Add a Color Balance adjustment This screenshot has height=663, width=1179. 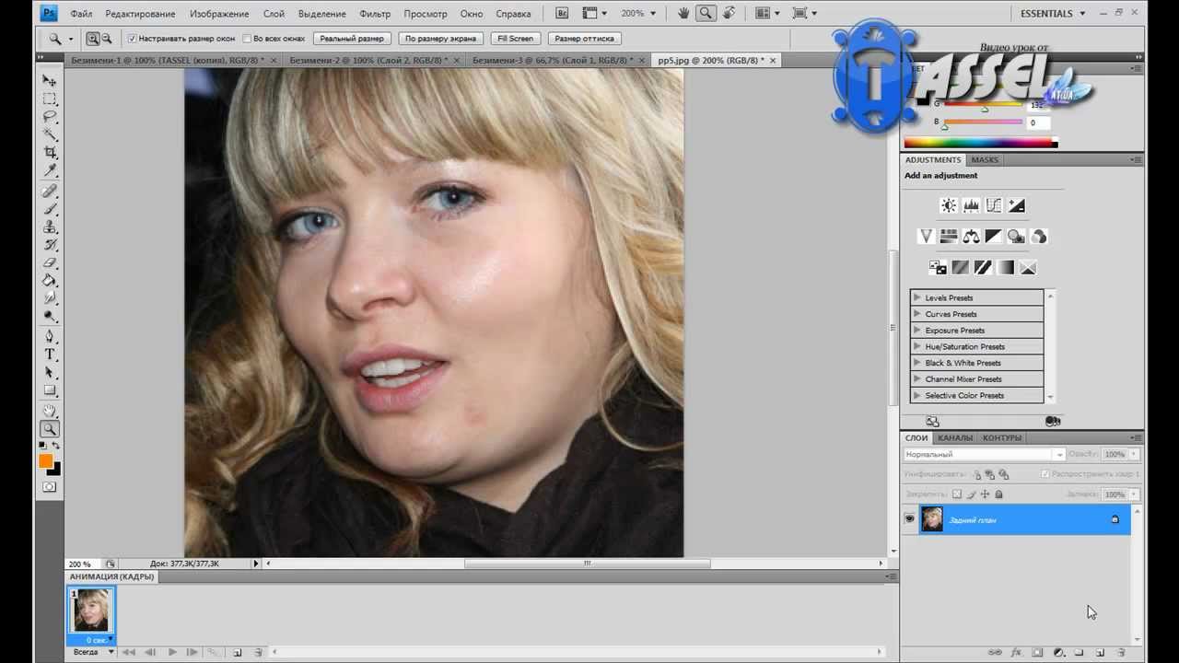[x=971, y=237]
